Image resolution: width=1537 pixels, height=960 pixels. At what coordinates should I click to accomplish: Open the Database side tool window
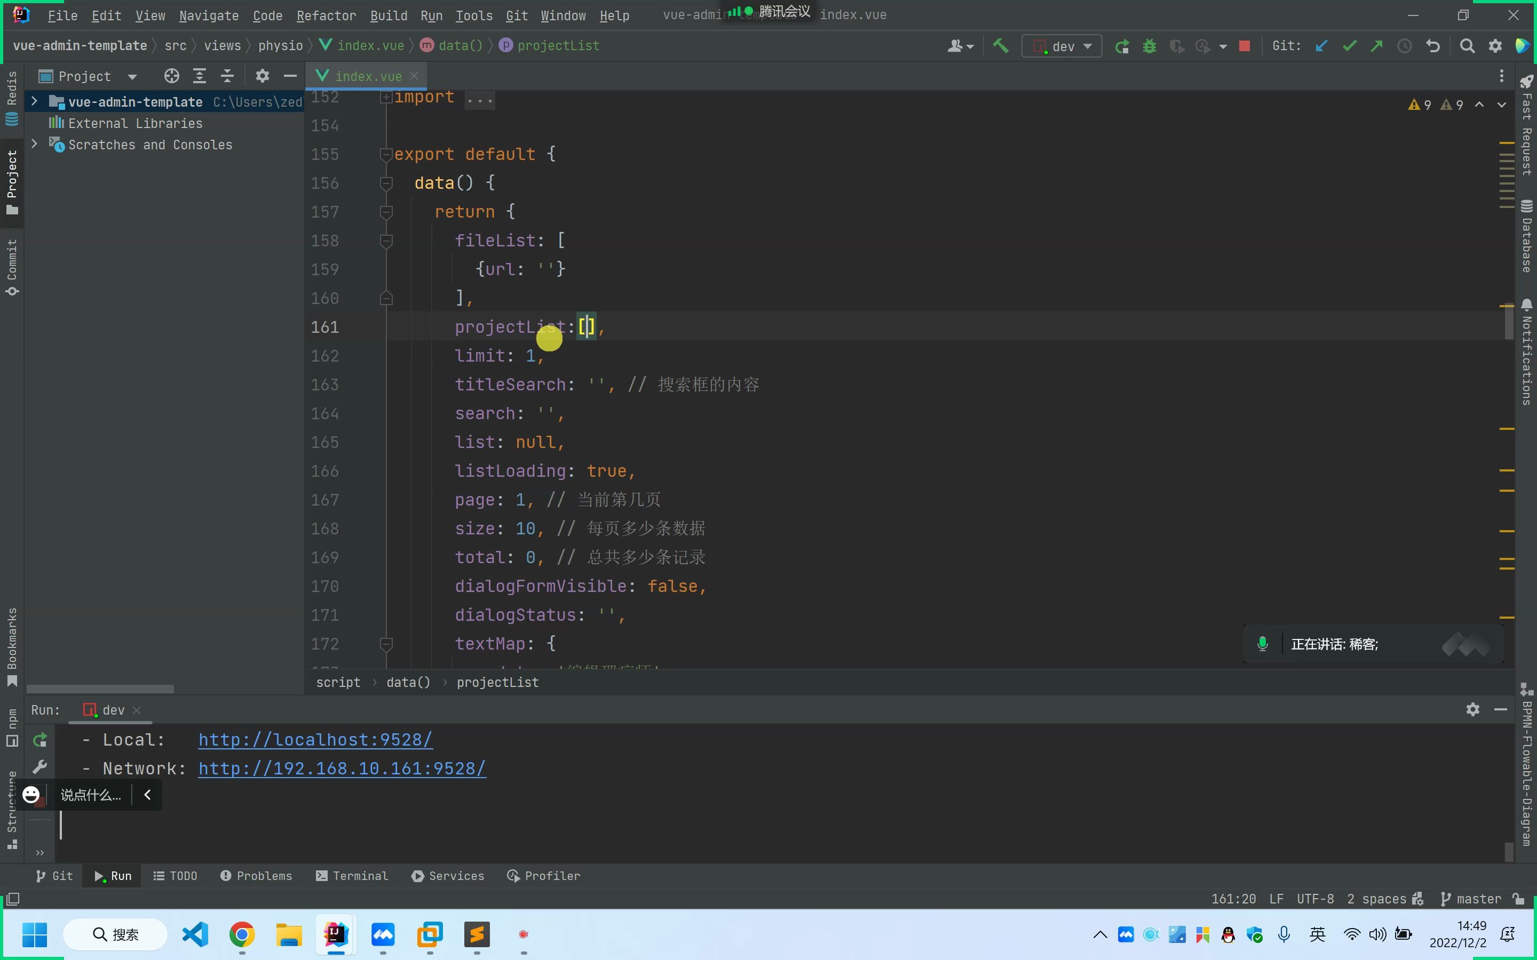[1527, 236]
